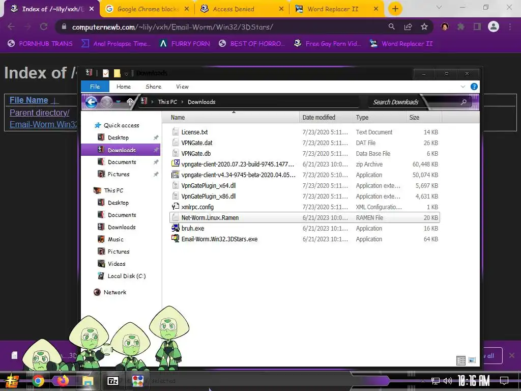This screenshot has height=391, width=521.
Task: Switch to the Google Chrome blocks tab
Action: [148, 9]
